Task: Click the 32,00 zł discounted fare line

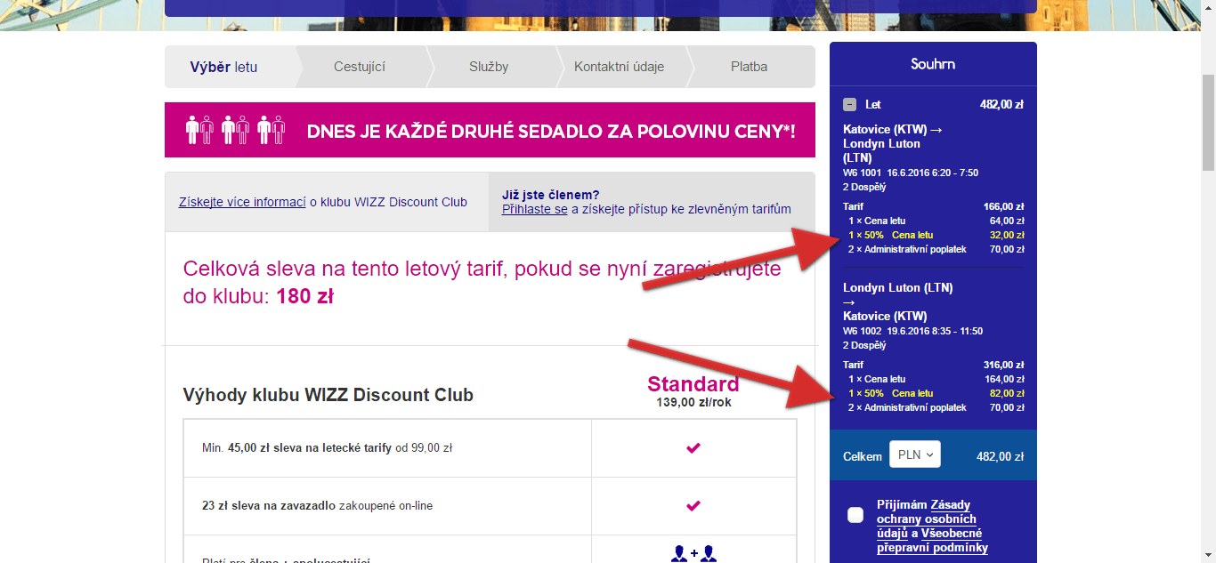Action: click(936, 235)
